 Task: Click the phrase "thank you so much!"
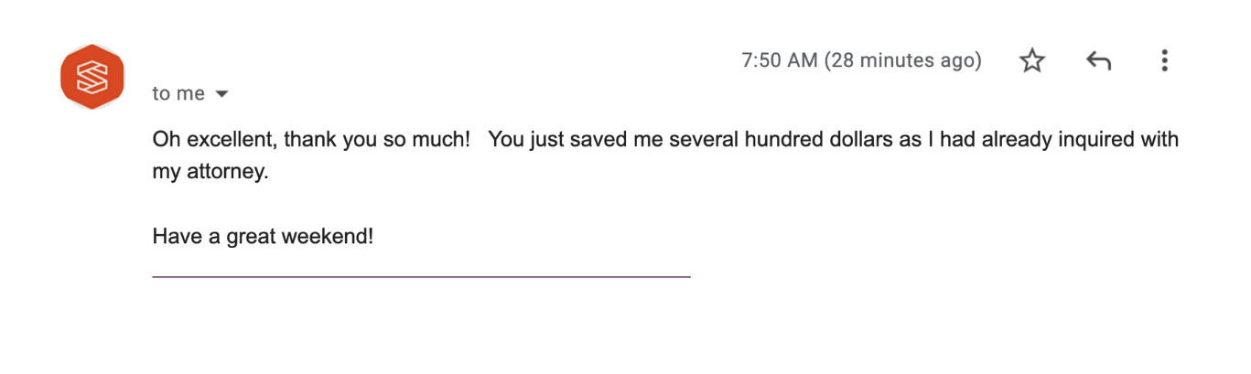(x=377, y=141)
